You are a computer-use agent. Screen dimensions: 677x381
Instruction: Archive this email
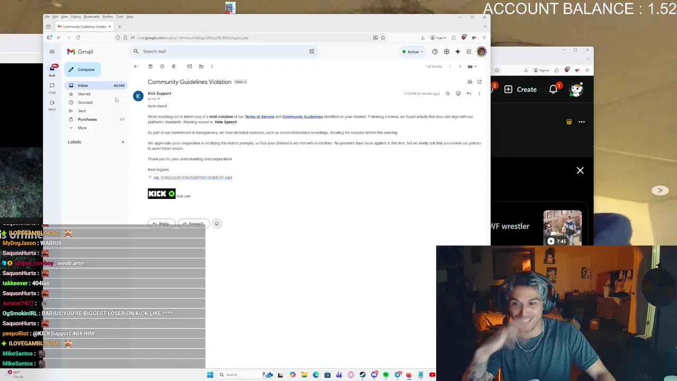click(150, 66)
